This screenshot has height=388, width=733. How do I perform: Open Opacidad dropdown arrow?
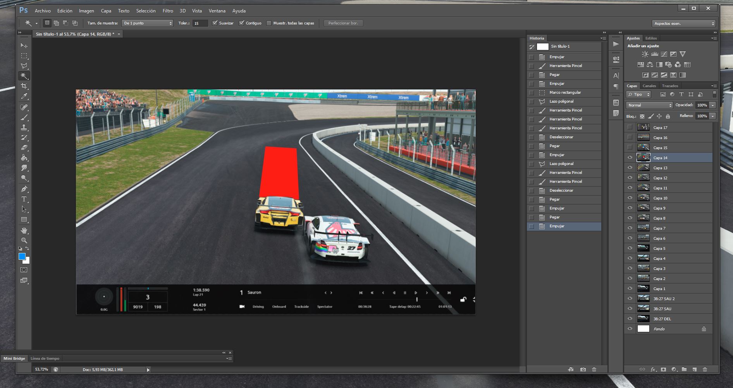pos(712,105)
